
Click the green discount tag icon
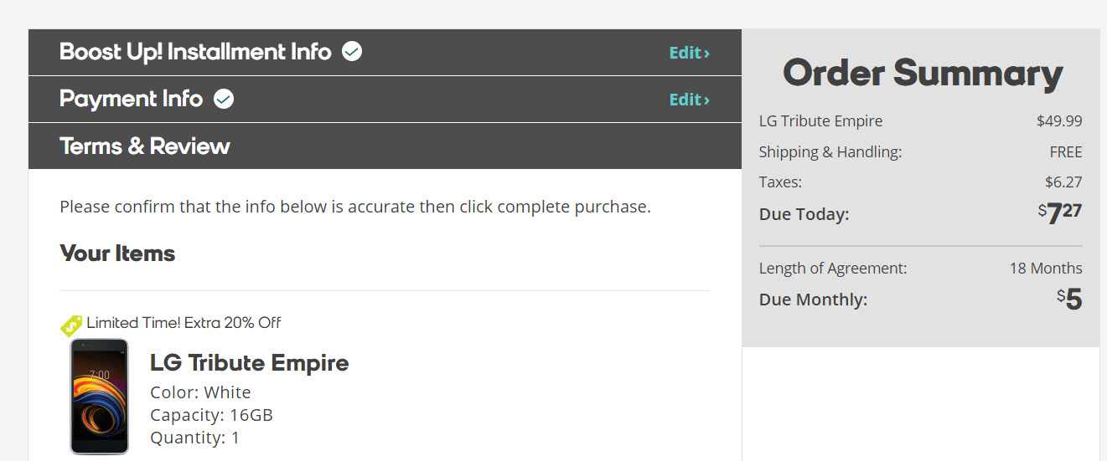tap(71, 325)
